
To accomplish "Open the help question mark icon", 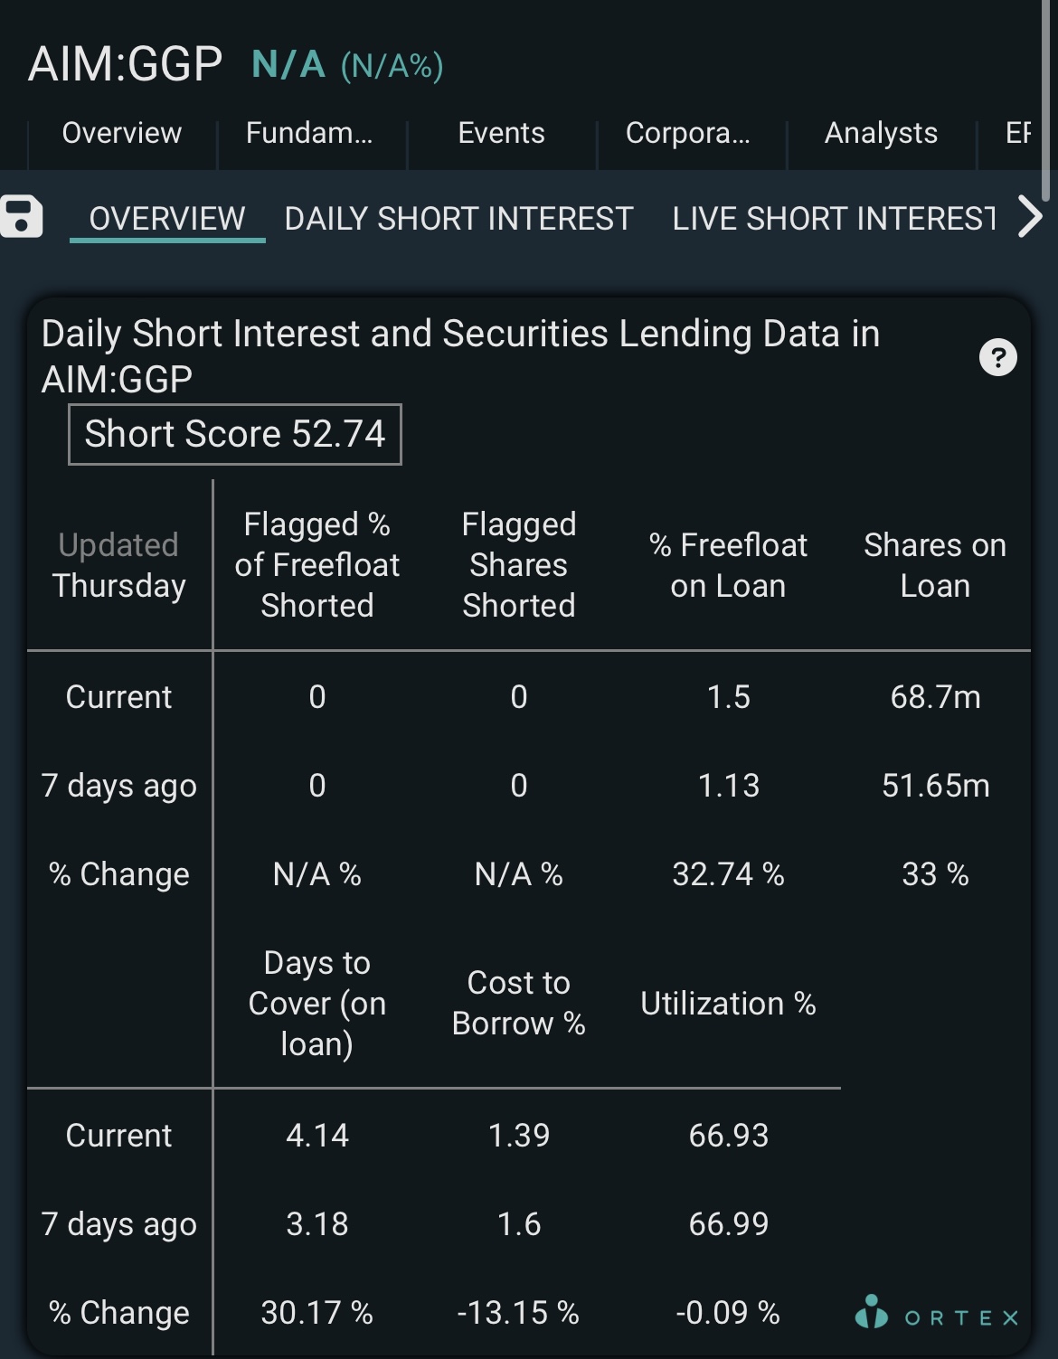I will coord(998,357).
